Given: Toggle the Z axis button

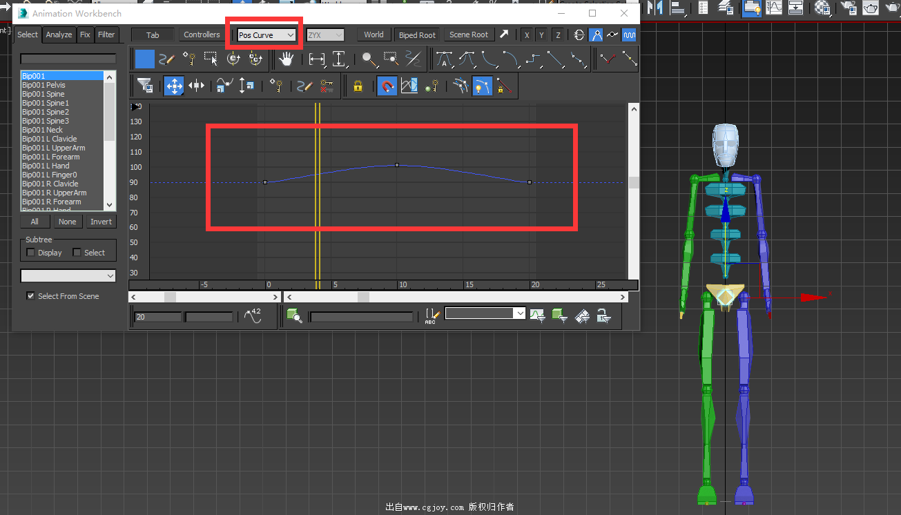Looking at the screenshot, I should pyautogui.click(x=558, y=35).
